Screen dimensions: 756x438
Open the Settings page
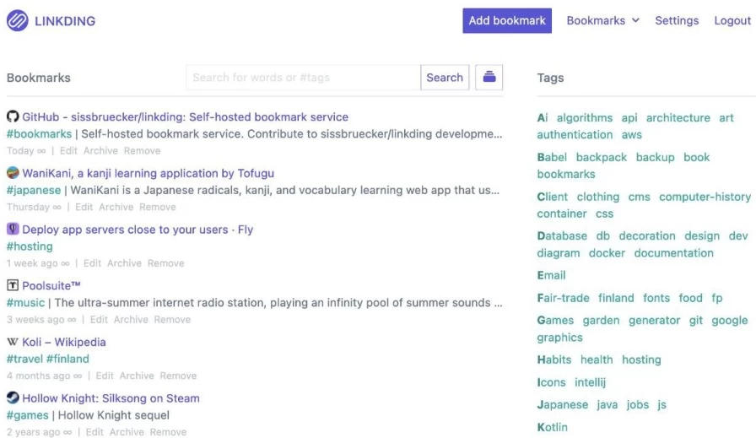pos(677,21)
